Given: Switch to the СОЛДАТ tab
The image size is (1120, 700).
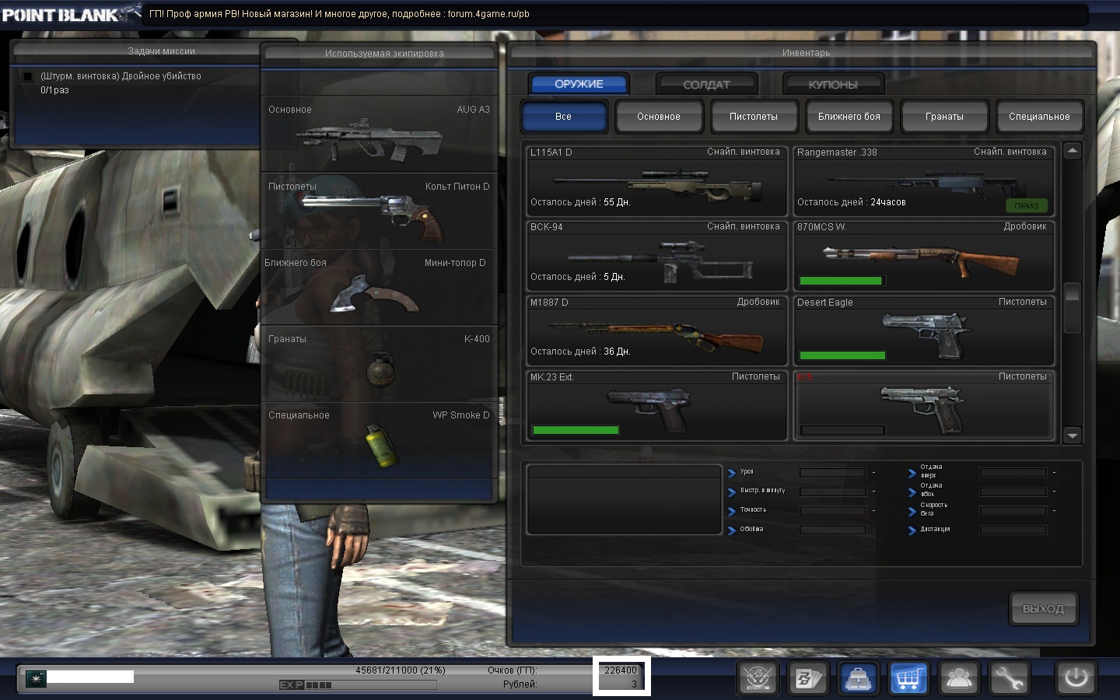Looking at the screenshot, I should point(706,84).
